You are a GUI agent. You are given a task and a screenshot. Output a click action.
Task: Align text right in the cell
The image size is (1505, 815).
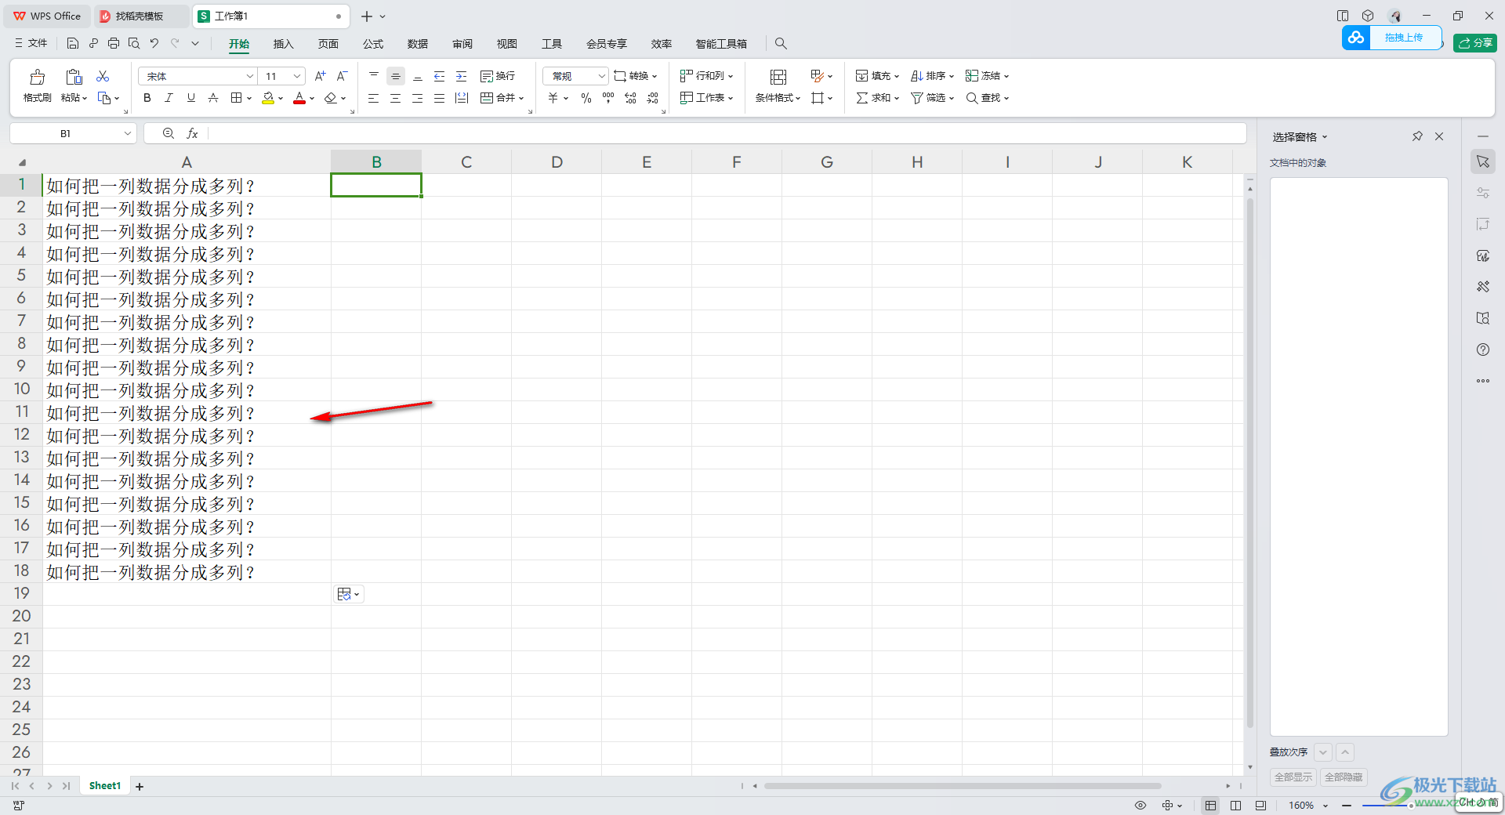418,98
